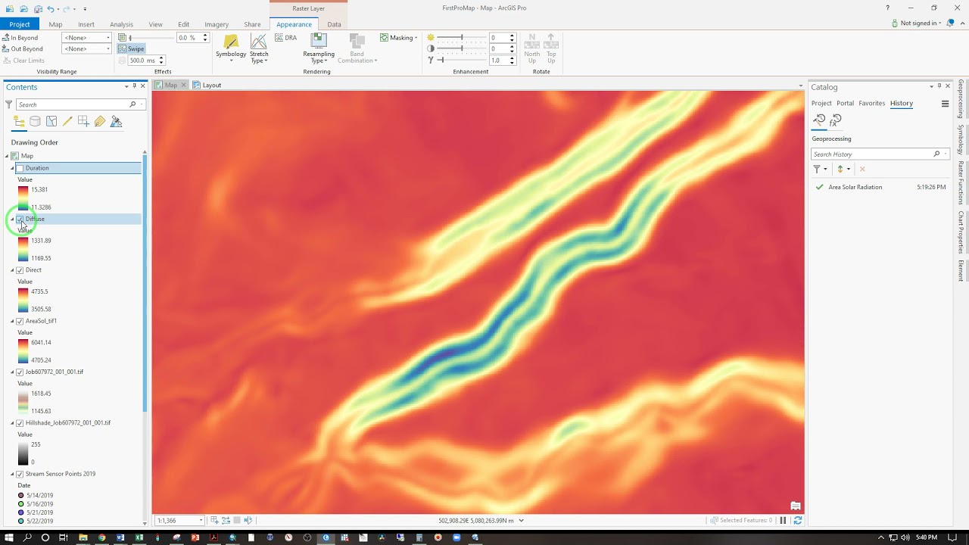Screen dimensions: 969x545
Task: Select the Duration layer name
Action: 37,168
